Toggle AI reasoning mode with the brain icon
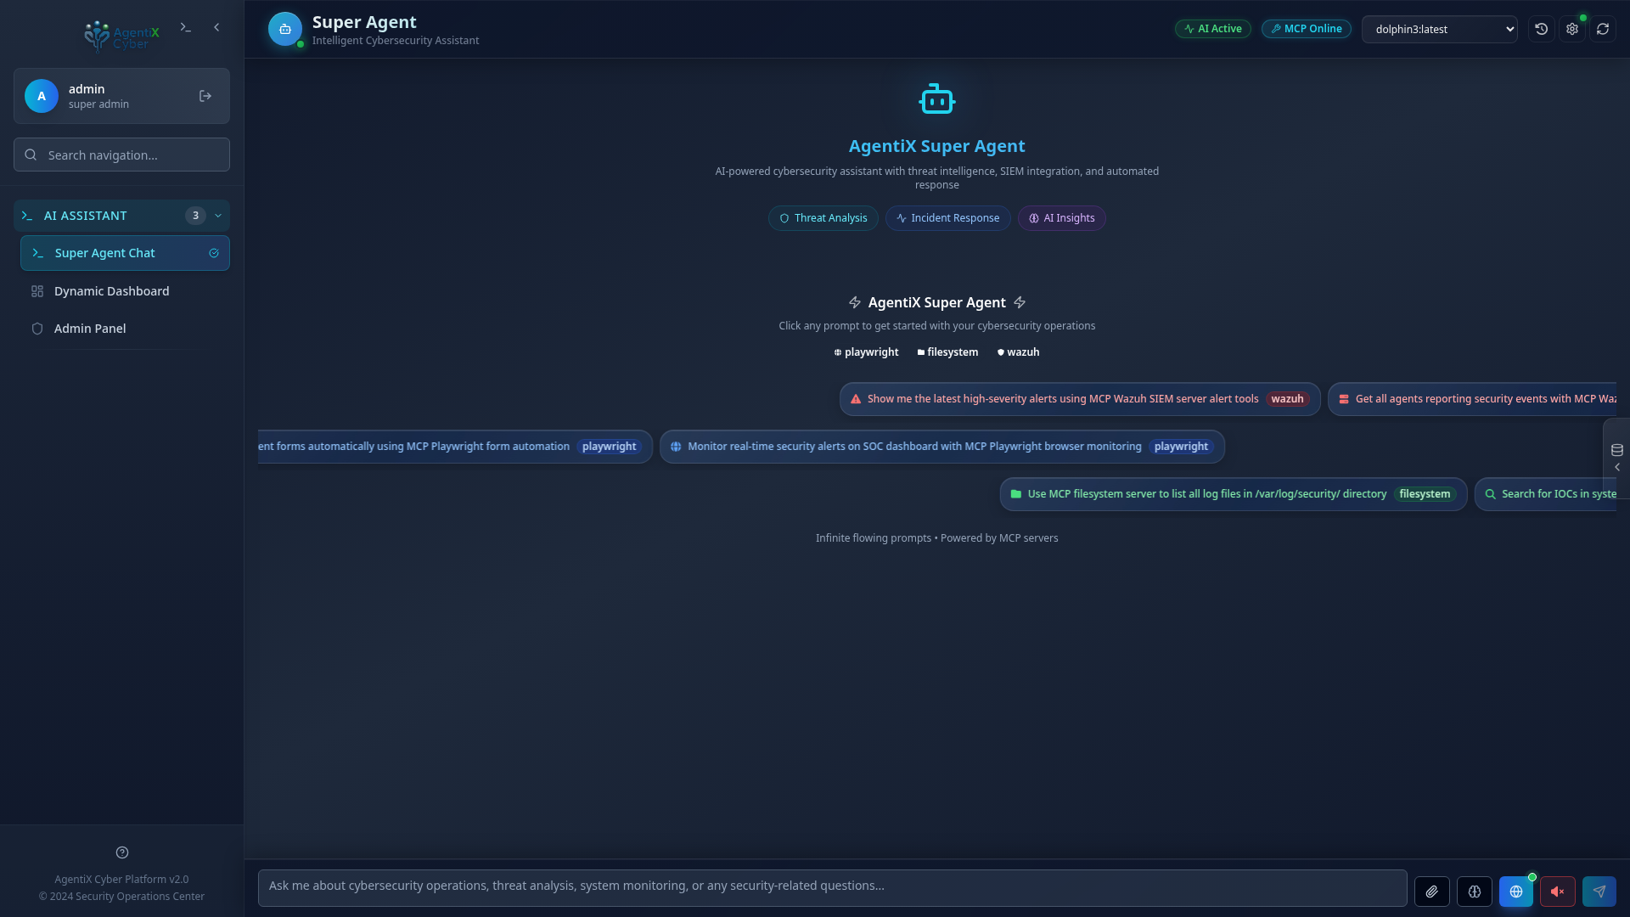Viewport: 1630px width, 917px height. coord(1475,891)
